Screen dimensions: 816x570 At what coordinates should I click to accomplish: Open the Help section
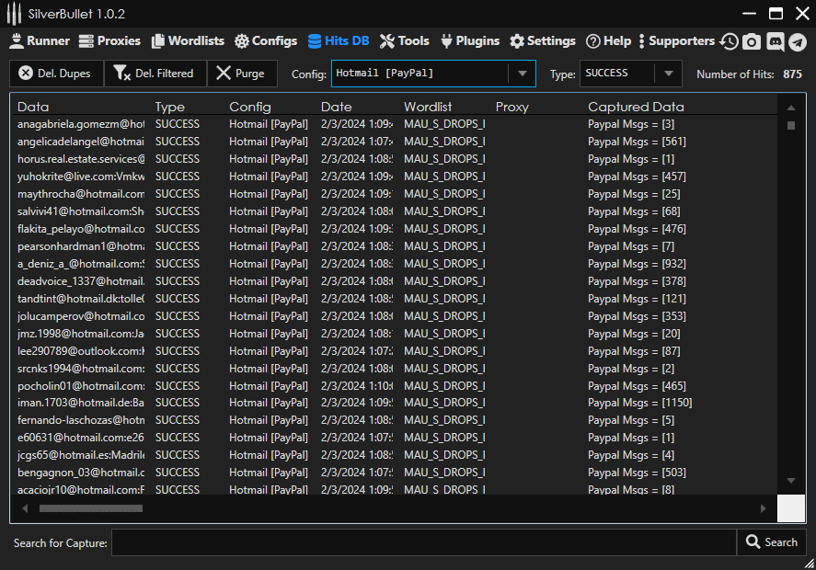coord(608,41)
